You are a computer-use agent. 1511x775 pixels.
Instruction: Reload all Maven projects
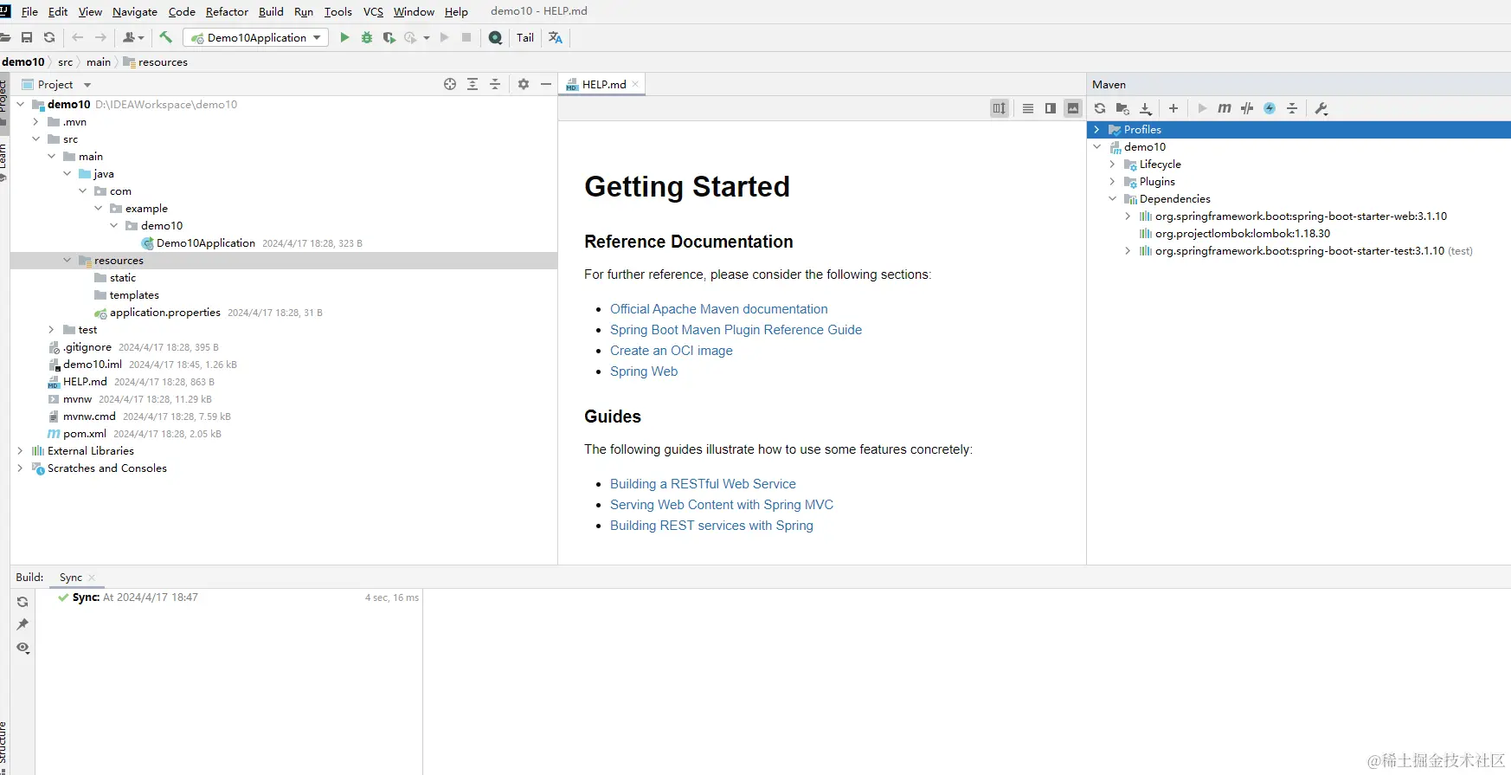coord(1100,108)
